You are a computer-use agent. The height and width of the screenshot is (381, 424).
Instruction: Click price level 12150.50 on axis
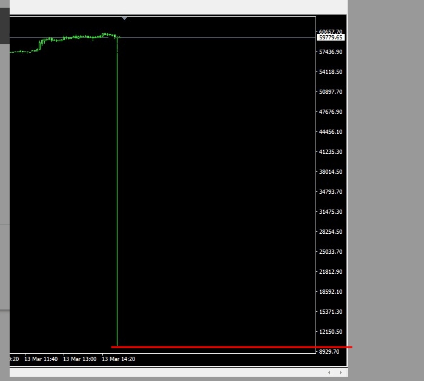tap(331, 332)
